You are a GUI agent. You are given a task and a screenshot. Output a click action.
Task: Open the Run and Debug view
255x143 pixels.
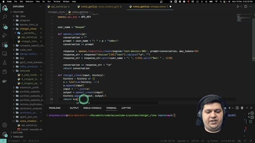pyautogui.click(x=4, y=35)
